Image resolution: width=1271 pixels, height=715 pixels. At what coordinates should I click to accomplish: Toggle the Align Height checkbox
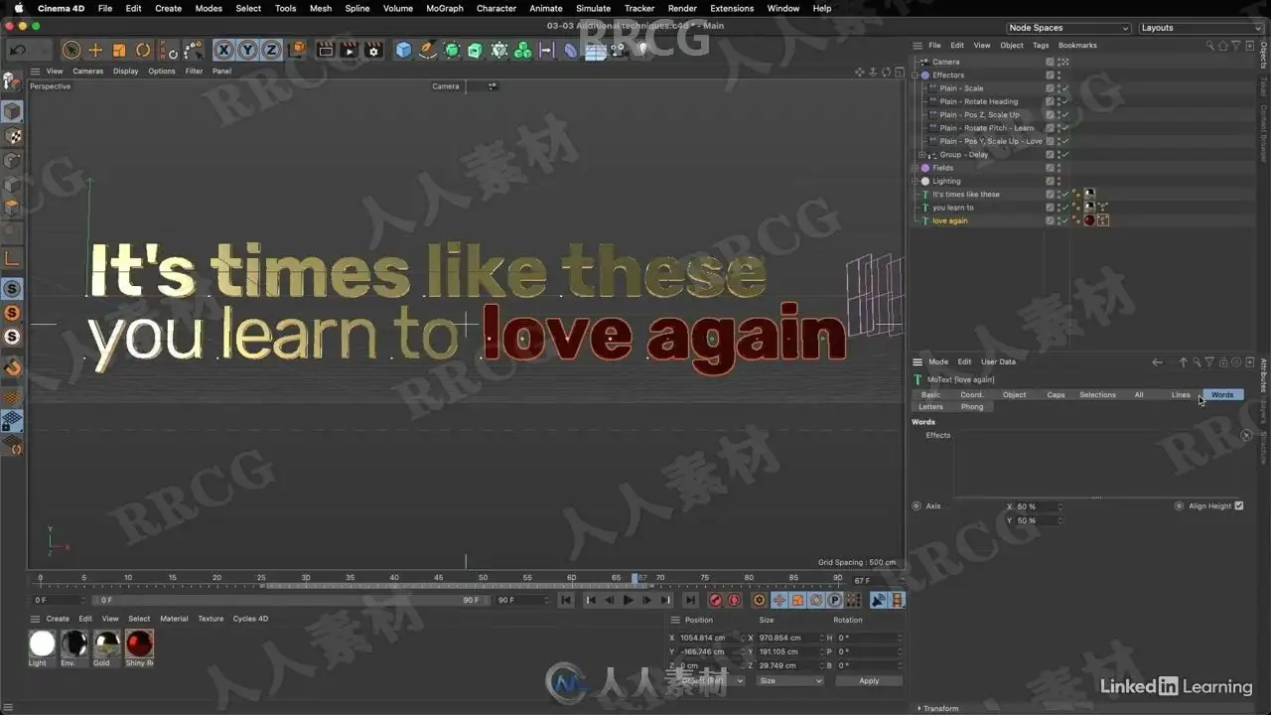pos(1239,506)
